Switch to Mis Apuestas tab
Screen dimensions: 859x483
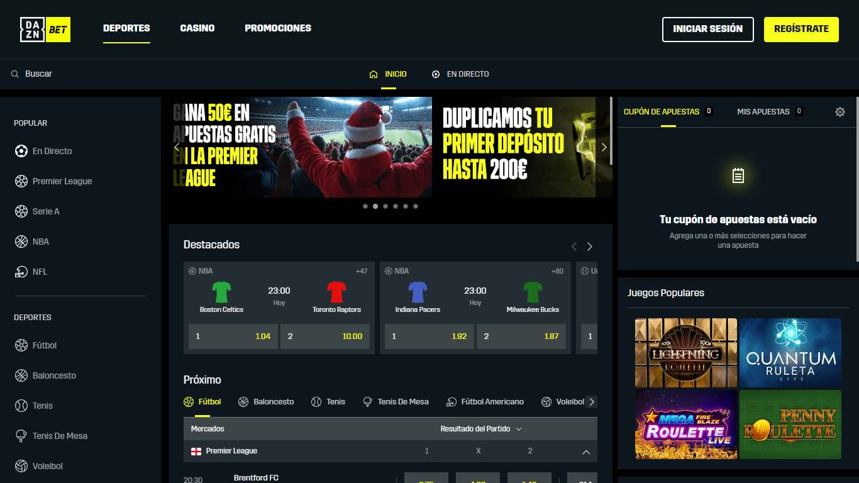coord(770,111)
